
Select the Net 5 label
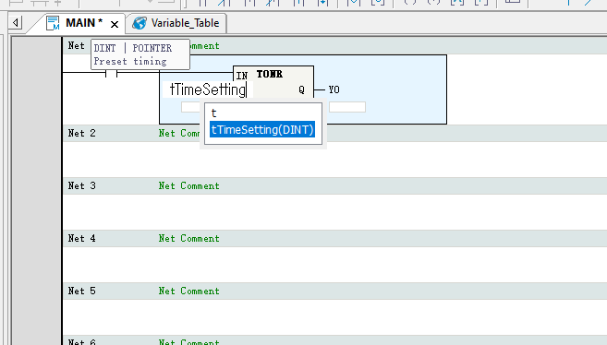click(81, 291)
